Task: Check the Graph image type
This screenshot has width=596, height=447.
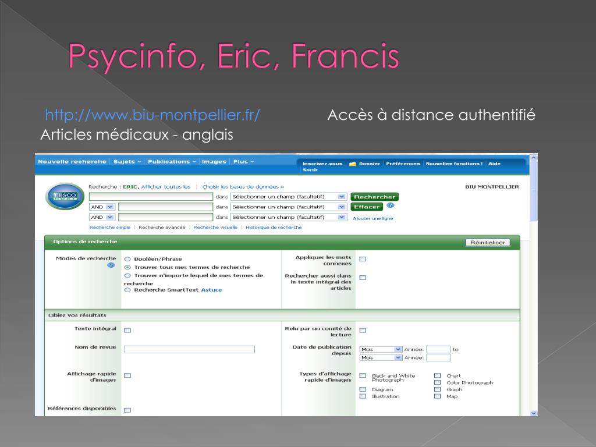Action: click(438, 389)
